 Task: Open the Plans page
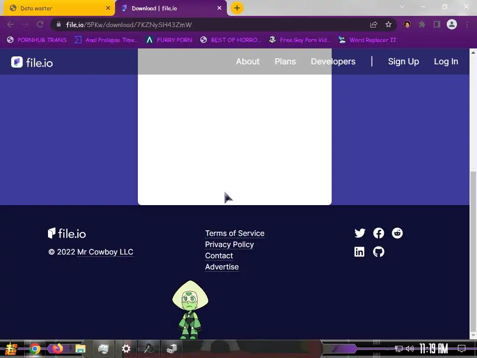pyautogui.click(x=285, y=62)
